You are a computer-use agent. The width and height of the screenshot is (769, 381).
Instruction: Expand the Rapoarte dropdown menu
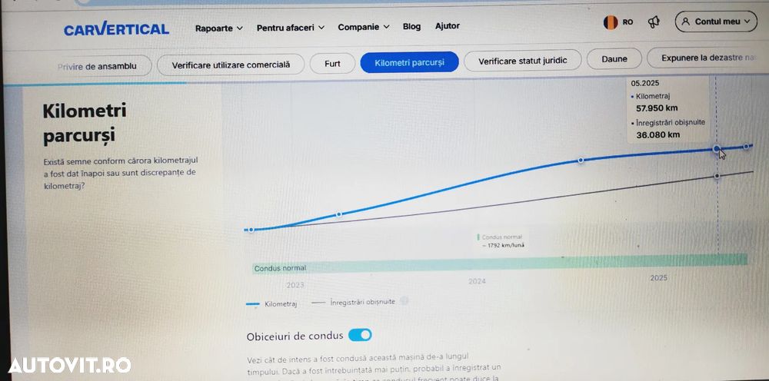pos(218,28)
